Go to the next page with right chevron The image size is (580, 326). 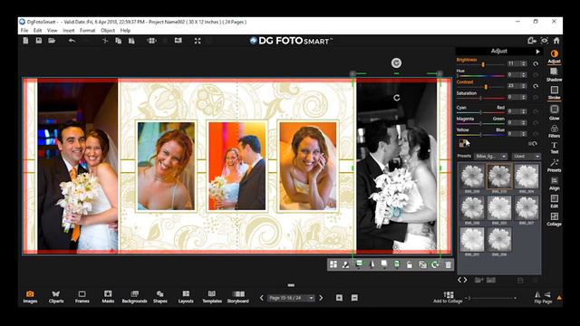coord(321,298)
